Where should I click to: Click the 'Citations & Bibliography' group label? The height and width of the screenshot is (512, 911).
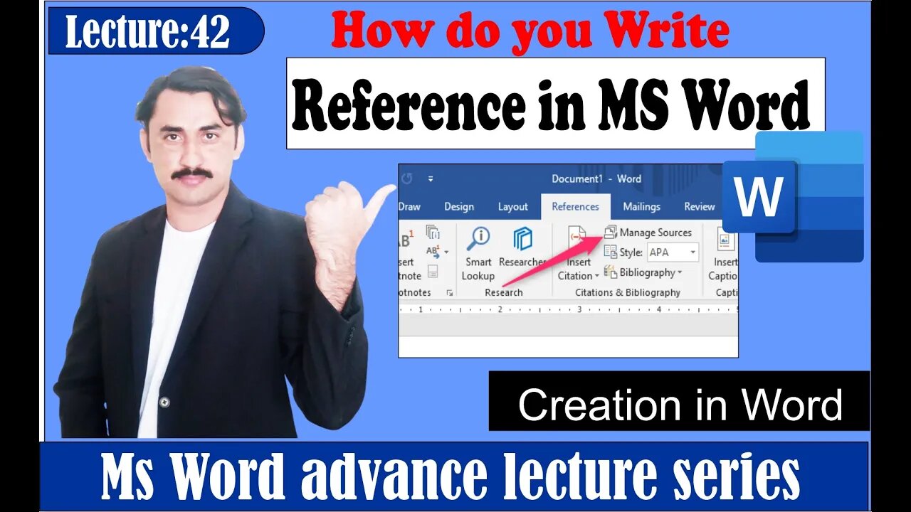coord(628,292)
